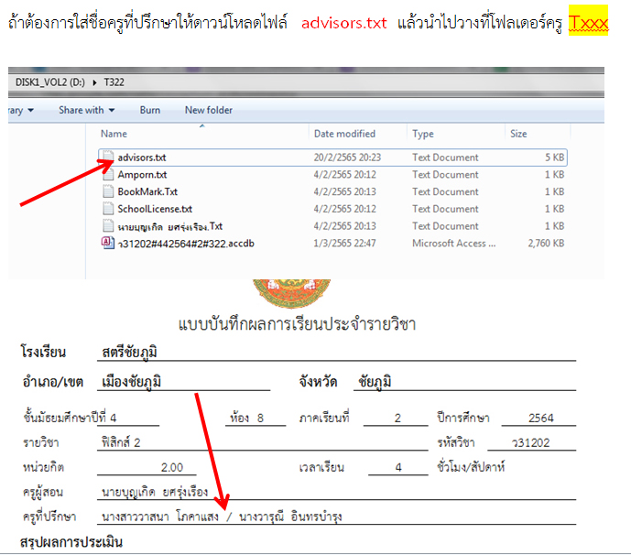Screen dimensions: 631x555
Task: Click the credits value 2.00
Action: (x=172, y=467)
